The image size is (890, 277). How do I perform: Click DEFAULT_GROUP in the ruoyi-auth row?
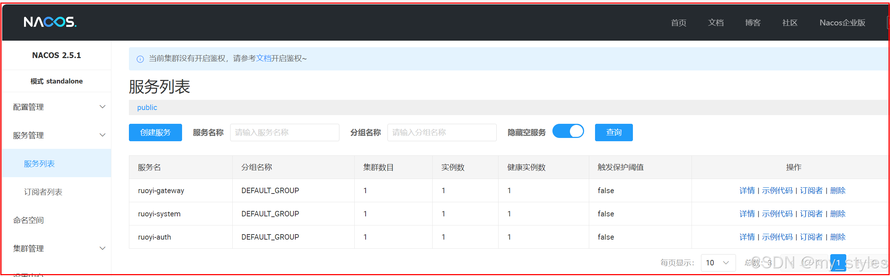(270, 237)
